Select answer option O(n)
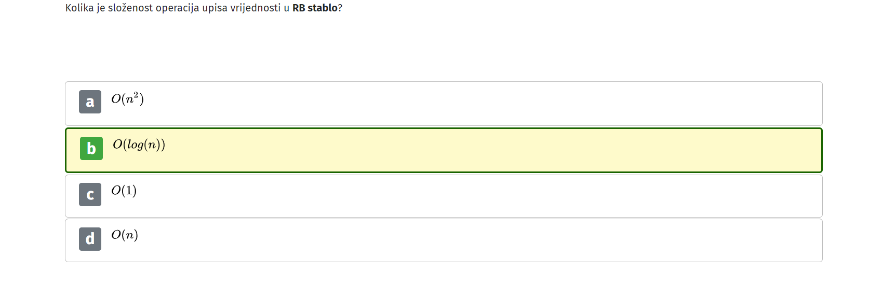Viewport: 896px width, 287px height. click(444, 240)
